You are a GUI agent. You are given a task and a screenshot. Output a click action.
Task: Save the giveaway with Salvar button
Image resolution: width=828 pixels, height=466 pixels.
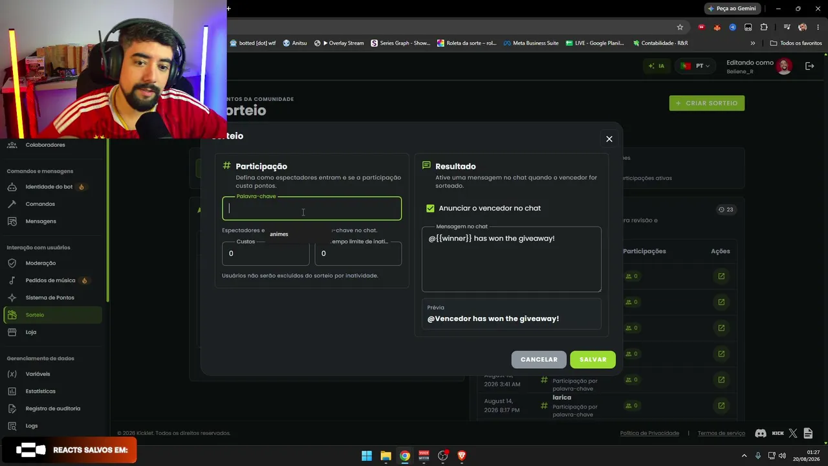593,359
